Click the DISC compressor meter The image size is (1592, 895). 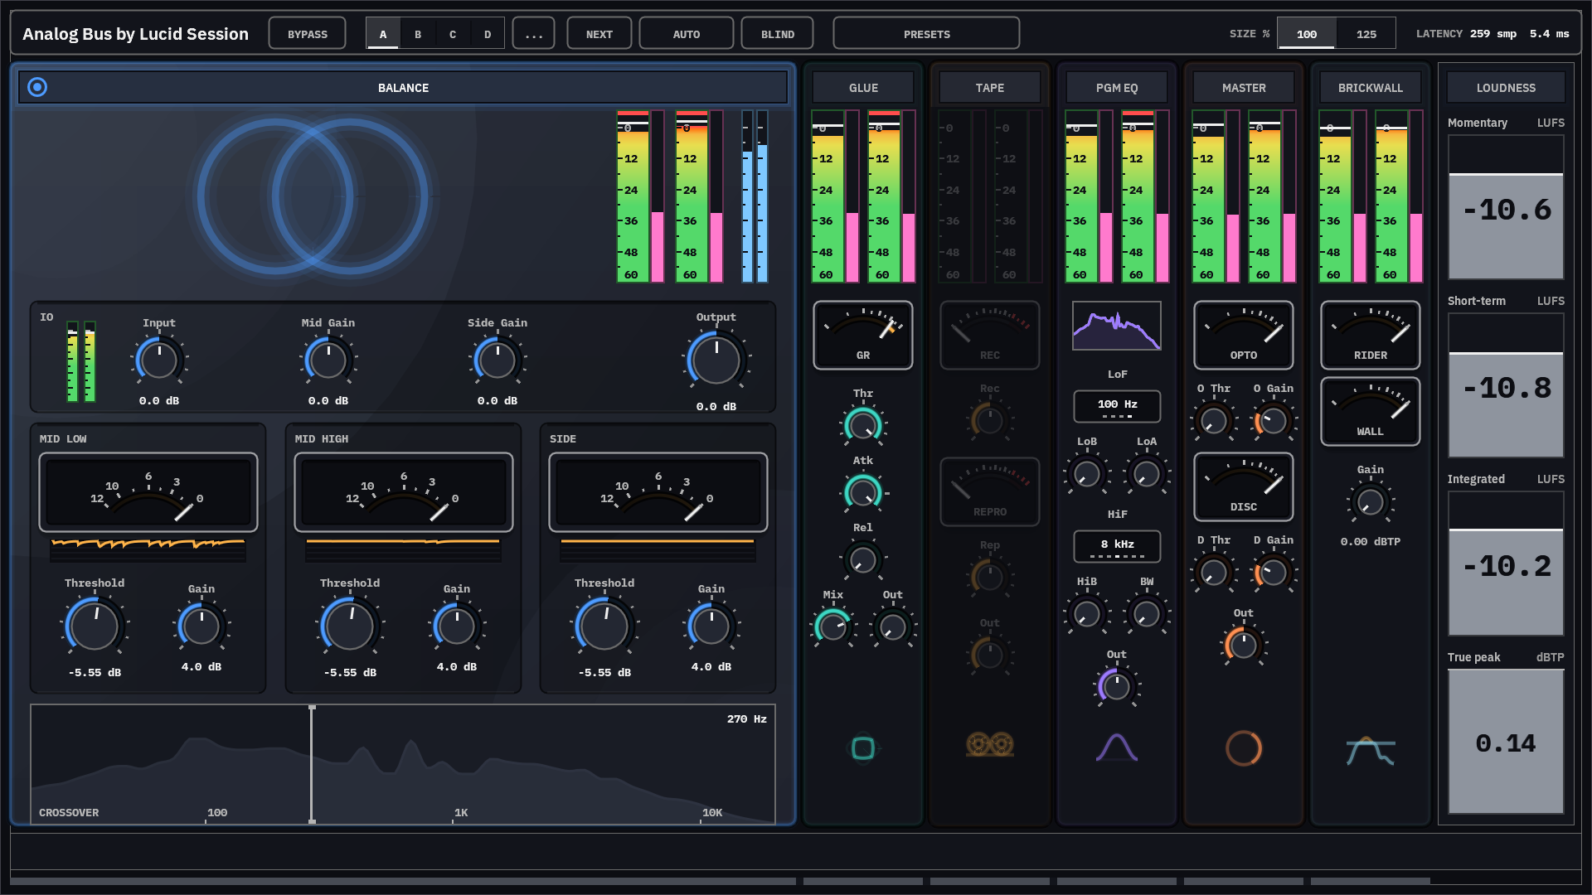[1244, 486]
